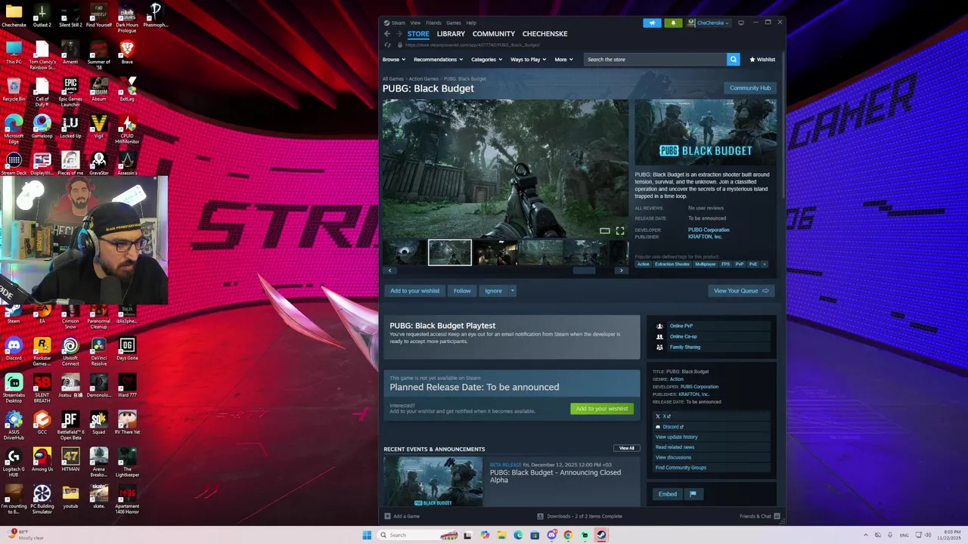Screen dimensions: 968x544
Task: Click the thumbnail strip scrollbar handle
Action: click(x=584, y=270)
